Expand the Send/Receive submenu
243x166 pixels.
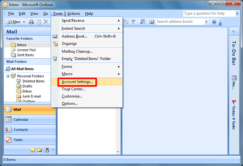coord(87,21)
